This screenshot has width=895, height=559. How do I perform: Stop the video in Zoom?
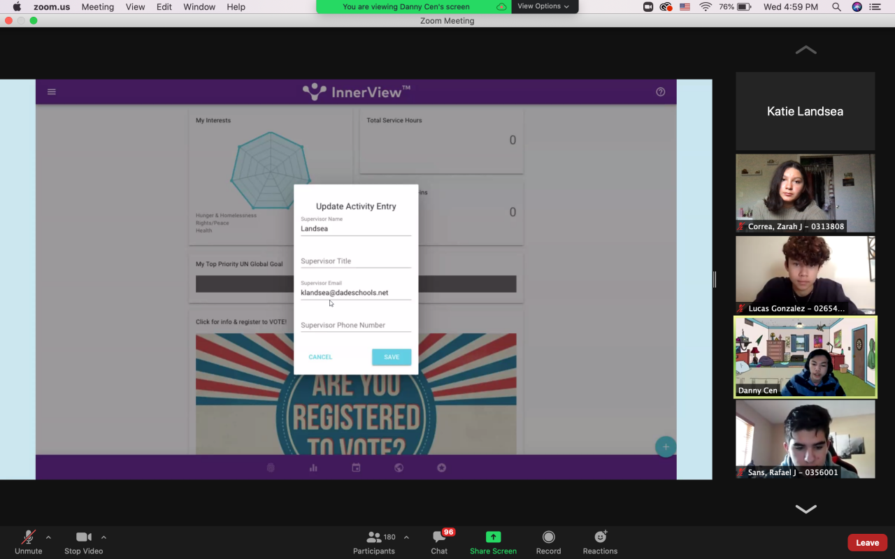click(x=83, y=542)
